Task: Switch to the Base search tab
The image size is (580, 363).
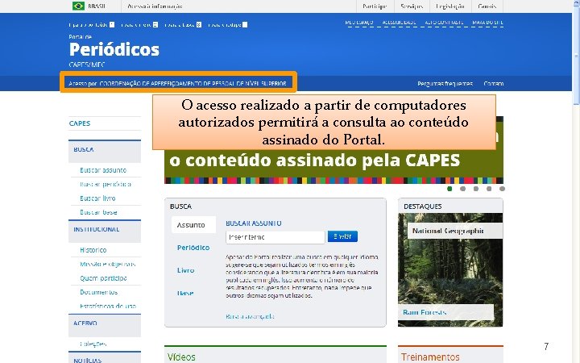Action: 185,293
